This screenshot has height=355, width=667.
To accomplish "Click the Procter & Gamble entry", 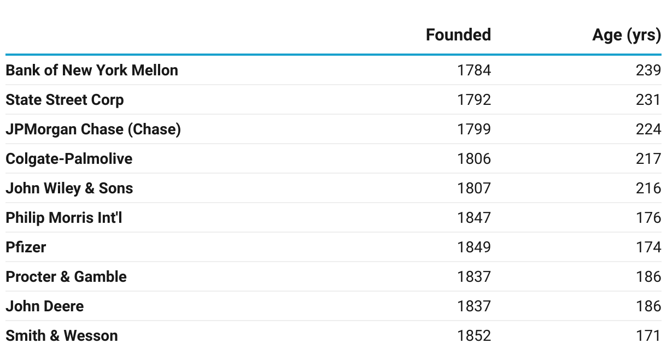I will [x=66, y=277].
